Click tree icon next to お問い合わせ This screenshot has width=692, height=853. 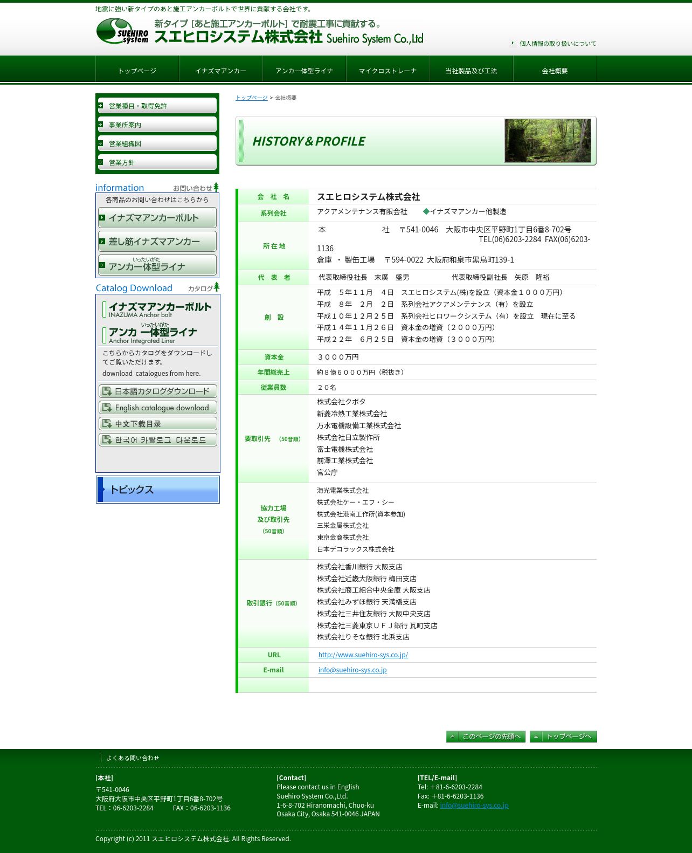tap(216, 187)
